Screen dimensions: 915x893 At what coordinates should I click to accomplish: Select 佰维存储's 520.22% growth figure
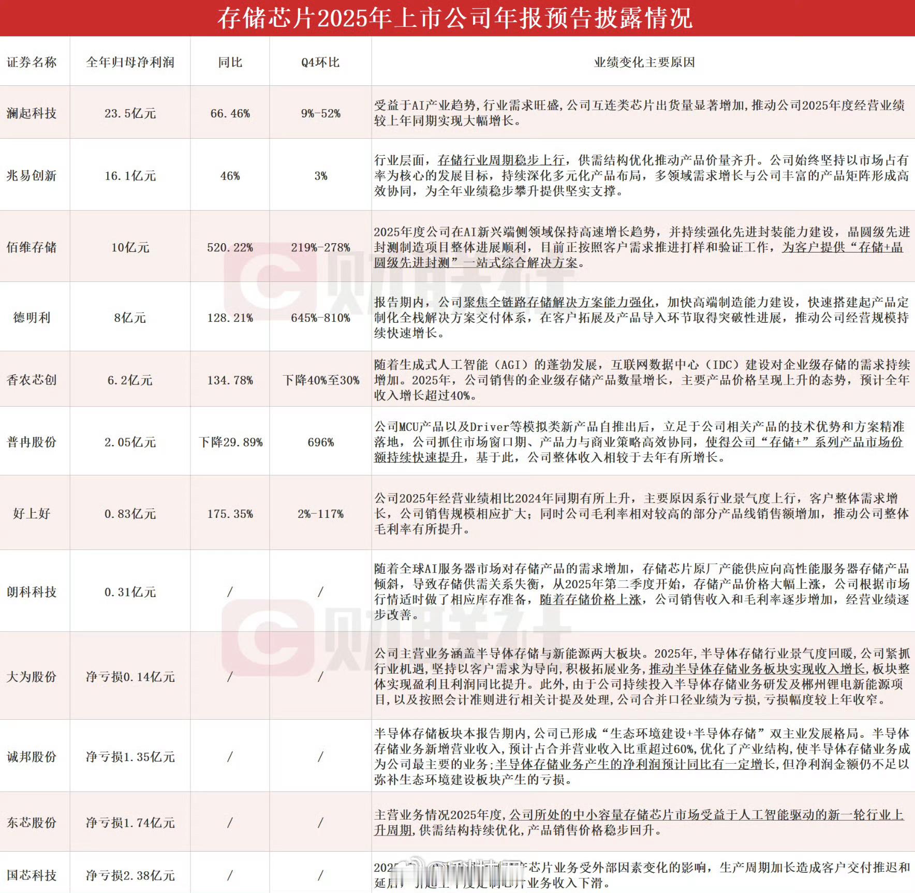[230, 248]
